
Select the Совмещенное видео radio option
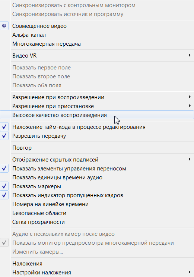pos(97,26)
